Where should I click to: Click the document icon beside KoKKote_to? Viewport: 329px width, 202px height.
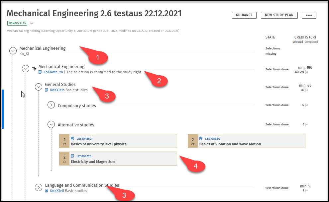tap(40, 72)
